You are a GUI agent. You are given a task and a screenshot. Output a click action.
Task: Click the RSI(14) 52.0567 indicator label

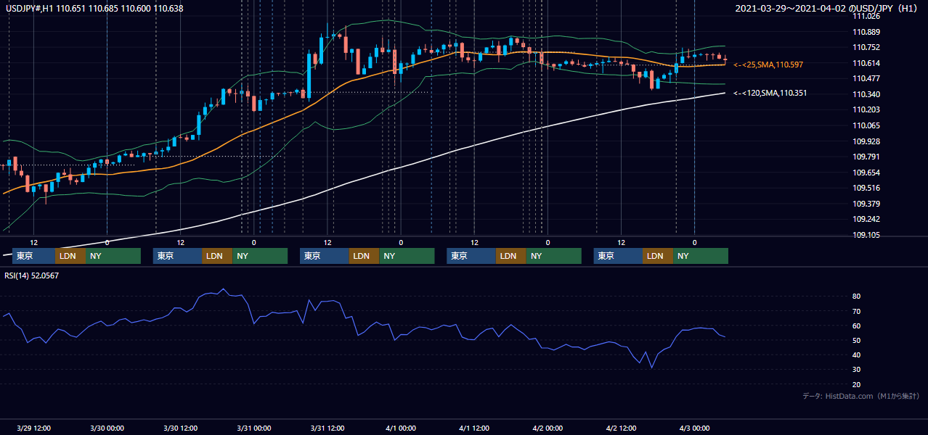[x=32, y=275]
